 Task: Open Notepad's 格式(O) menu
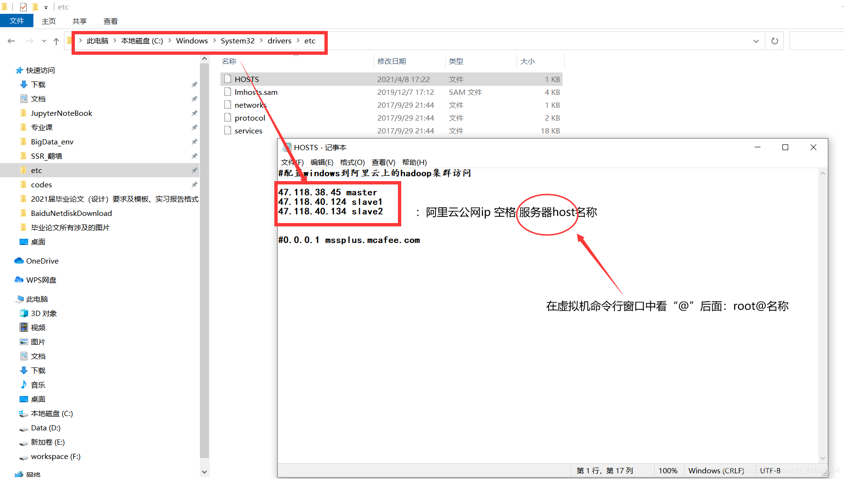pos(353,163)
